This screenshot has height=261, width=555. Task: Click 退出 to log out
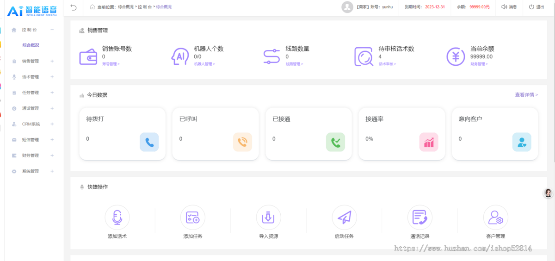(x=540, y=7)
